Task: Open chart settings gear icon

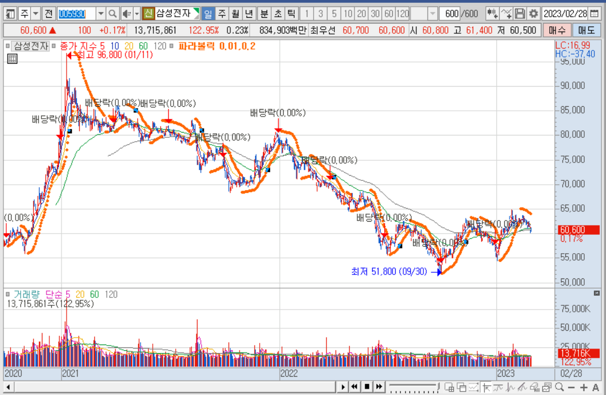Action: click(534, 14)
